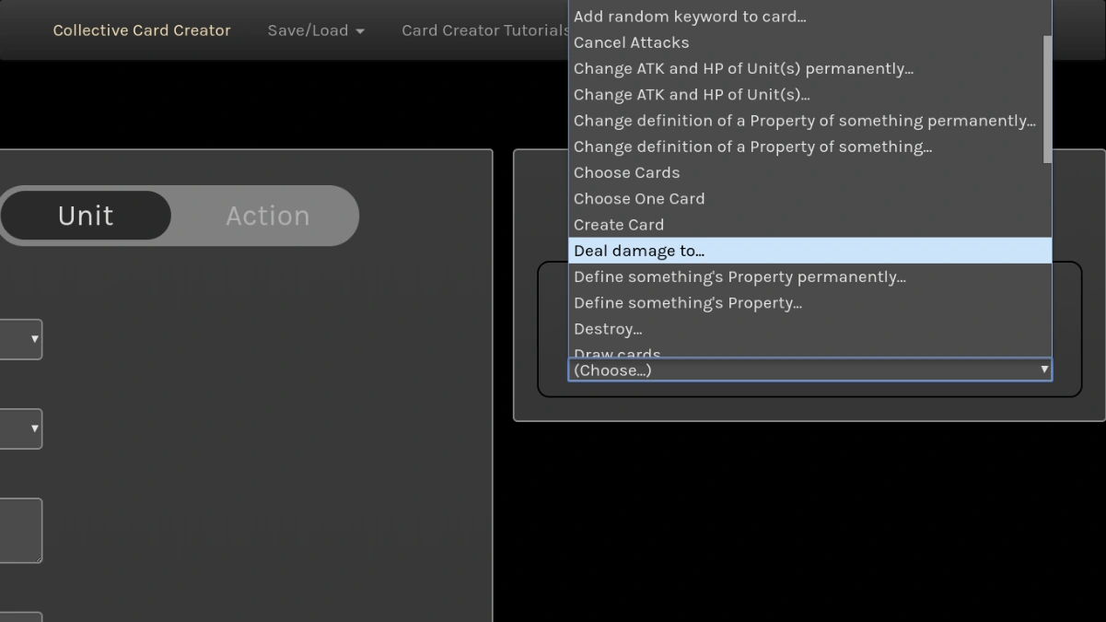Click the dropdown list scrollbar thumb

1047,100
